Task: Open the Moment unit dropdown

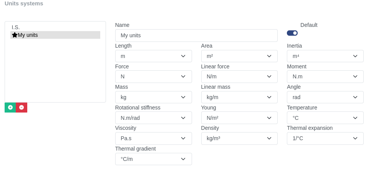Action: [325, 76]
